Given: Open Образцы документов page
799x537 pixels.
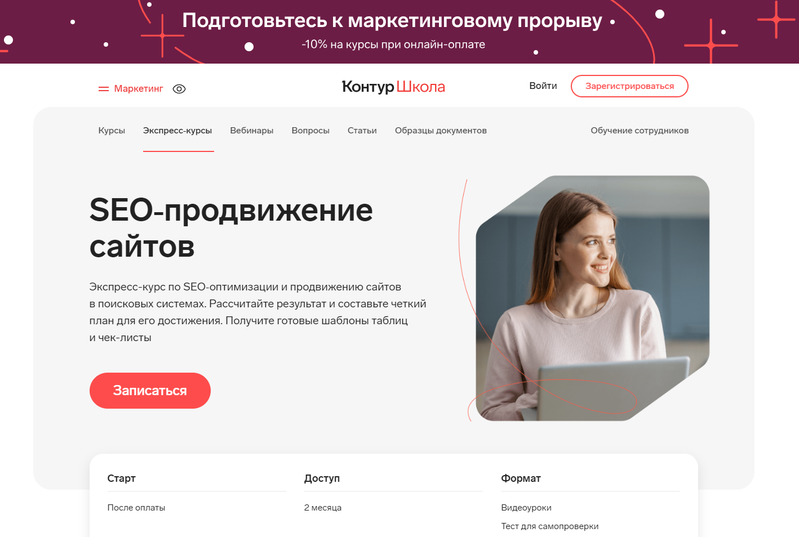Looking at the screenshot, I should coord(441,131).
